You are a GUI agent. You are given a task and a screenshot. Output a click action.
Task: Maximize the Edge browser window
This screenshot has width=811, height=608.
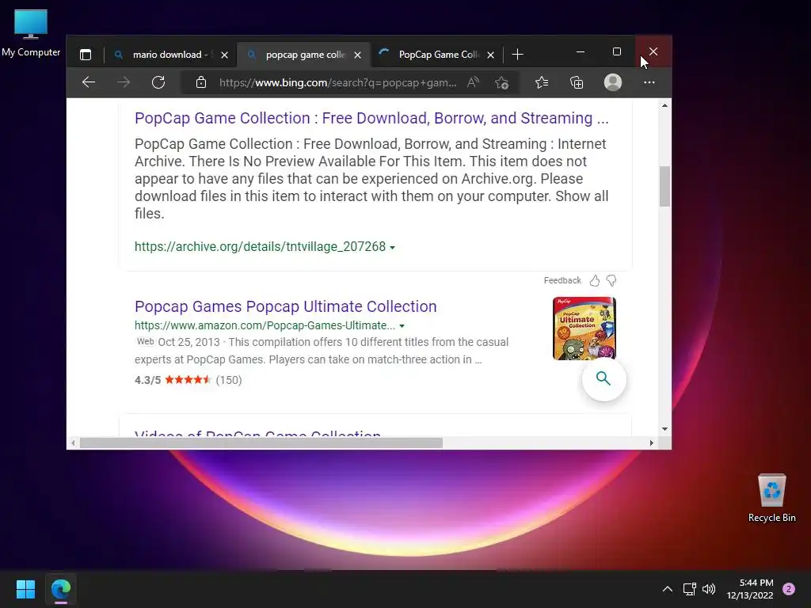(616, 51)
